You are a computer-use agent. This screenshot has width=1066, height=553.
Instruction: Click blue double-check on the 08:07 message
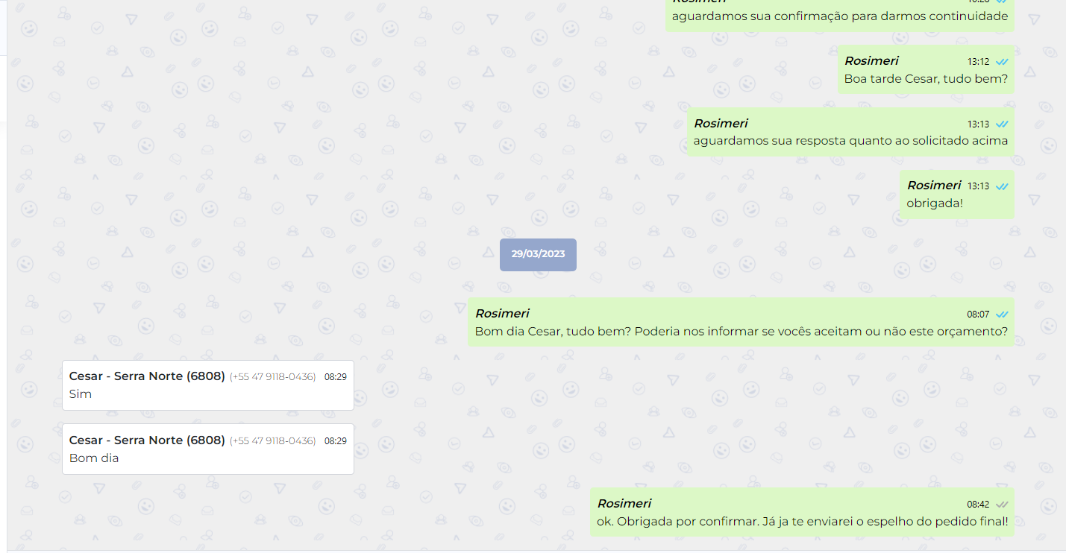tap(1001, 315)
